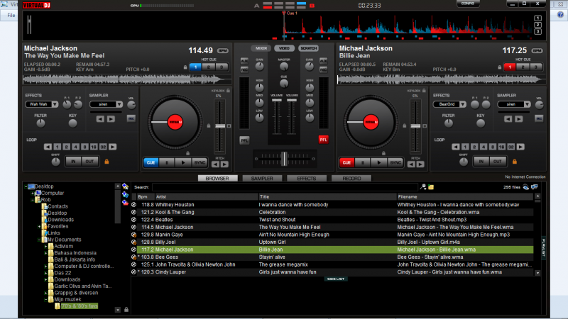Select red hot cue 1 on right deck
The height and width of the screenshot is (319, 568).
510,67
